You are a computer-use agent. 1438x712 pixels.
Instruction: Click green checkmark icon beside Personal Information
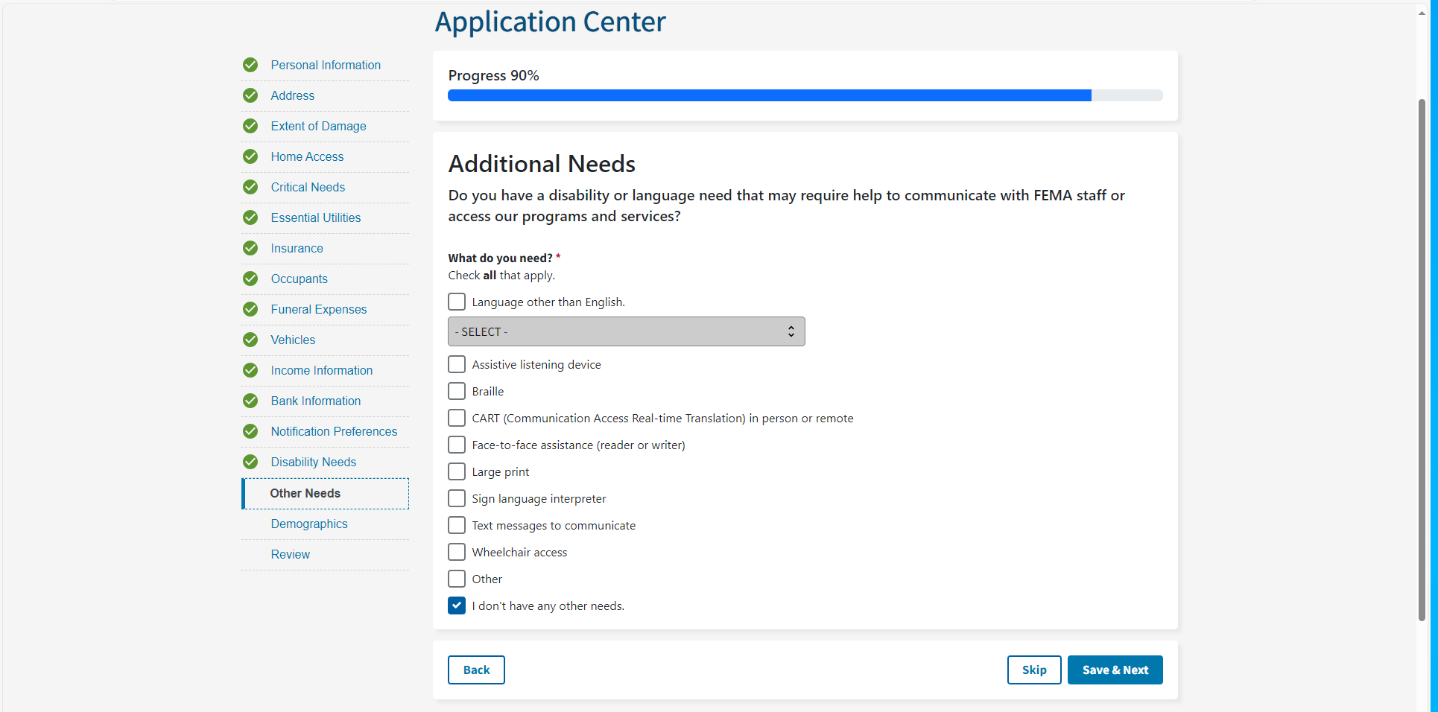[250, 65]
